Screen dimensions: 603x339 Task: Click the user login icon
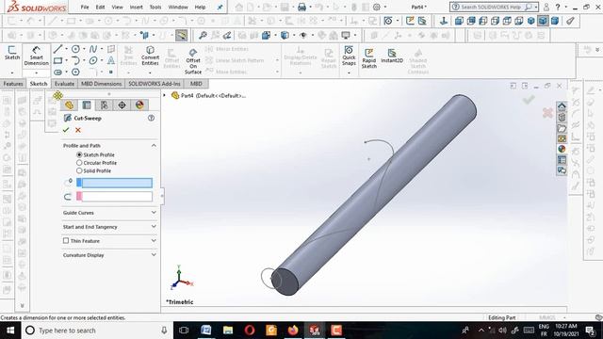pyautogui.click(x=546, y=7)
